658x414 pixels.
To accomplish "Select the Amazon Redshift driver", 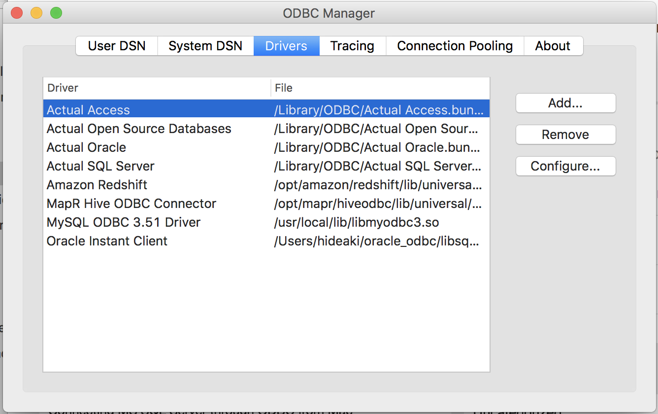I will (x=148, y=184).
